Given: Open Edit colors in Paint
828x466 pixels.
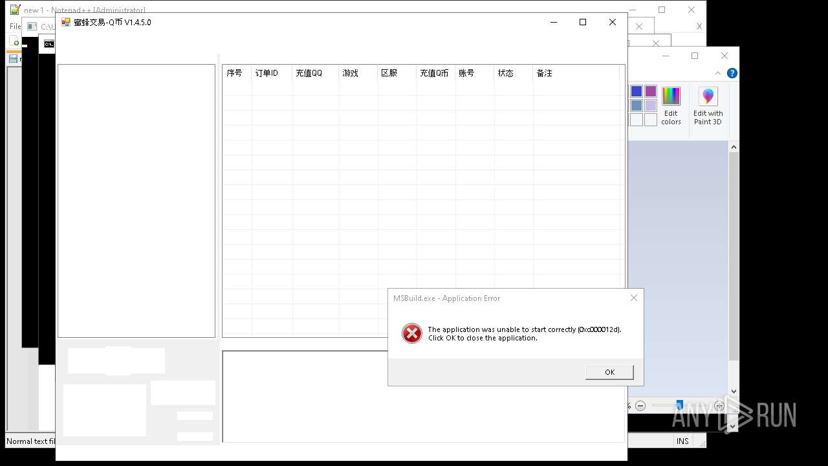Looking at the screenshot, I should coord(671,105).
